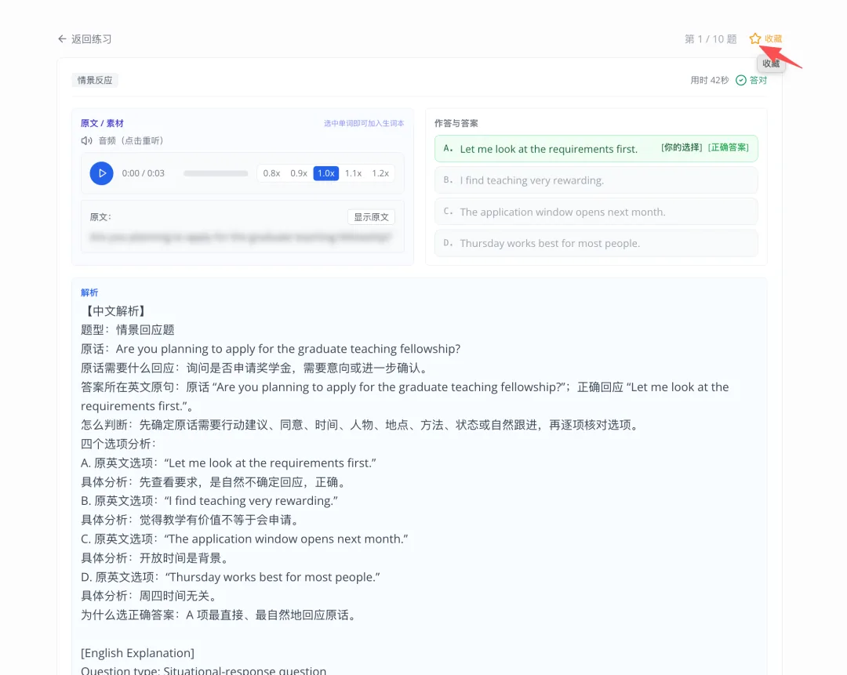Click the 【中文解析】 heading line
This screenshot has height=675, width=847.
(x=115, y=311)
